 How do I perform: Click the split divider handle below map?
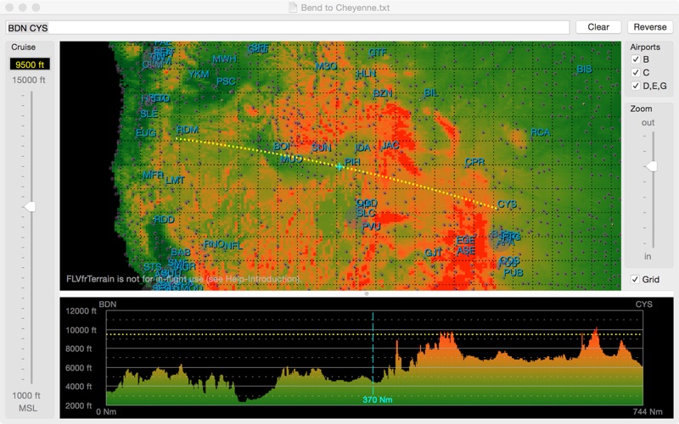367,293
